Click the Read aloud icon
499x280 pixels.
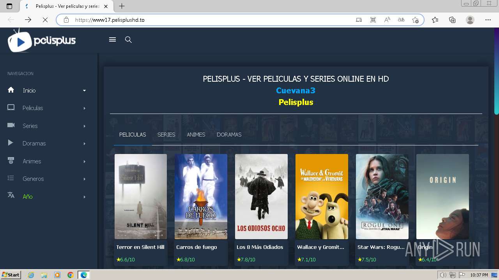[x=387, y=20]
